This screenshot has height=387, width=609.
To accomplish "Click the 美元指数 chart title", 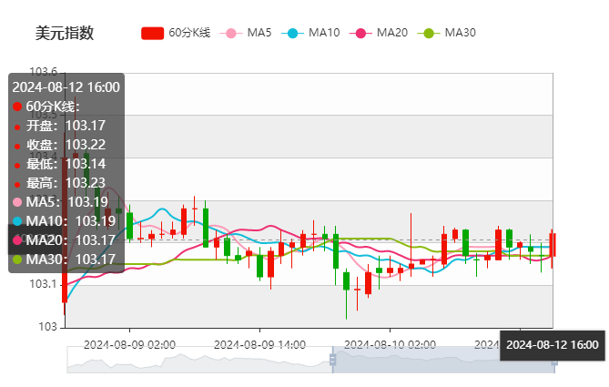I will pyautogui.click(x=65, y=33).
